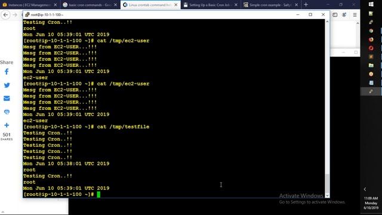Open more share options plus icon
Image resolution: width=382 pixels, height=215 pixels.
[x=7, y=125]
